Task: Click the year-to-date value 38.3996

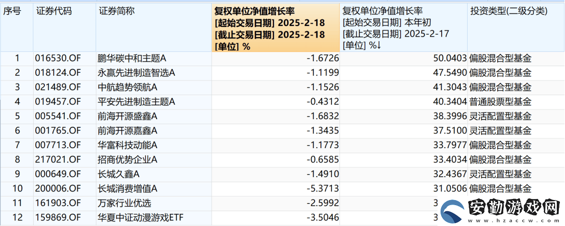Action: click(x=451, y=117)
